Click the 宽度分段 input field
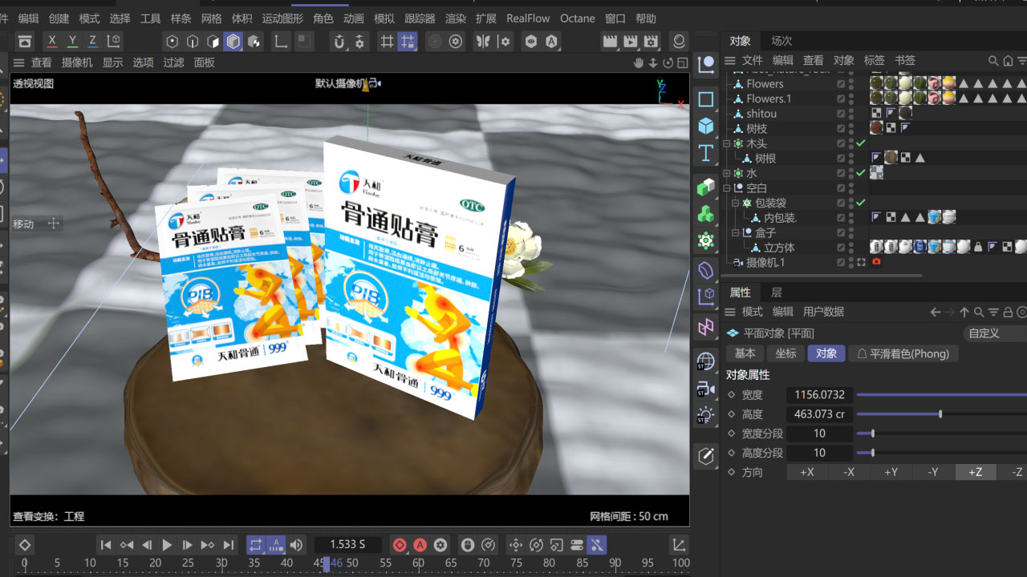 (x=819, y=434)
